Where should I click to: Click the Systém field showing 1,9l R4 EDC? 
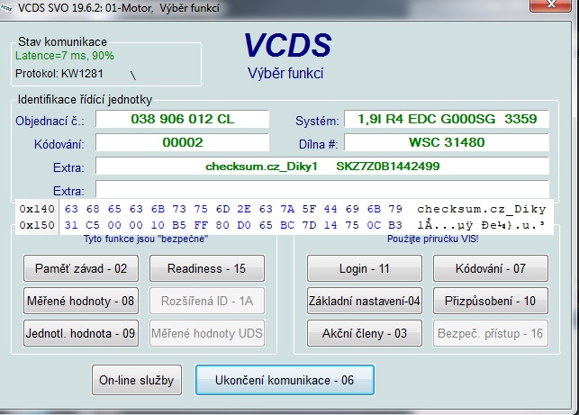(x=447, y=120)
